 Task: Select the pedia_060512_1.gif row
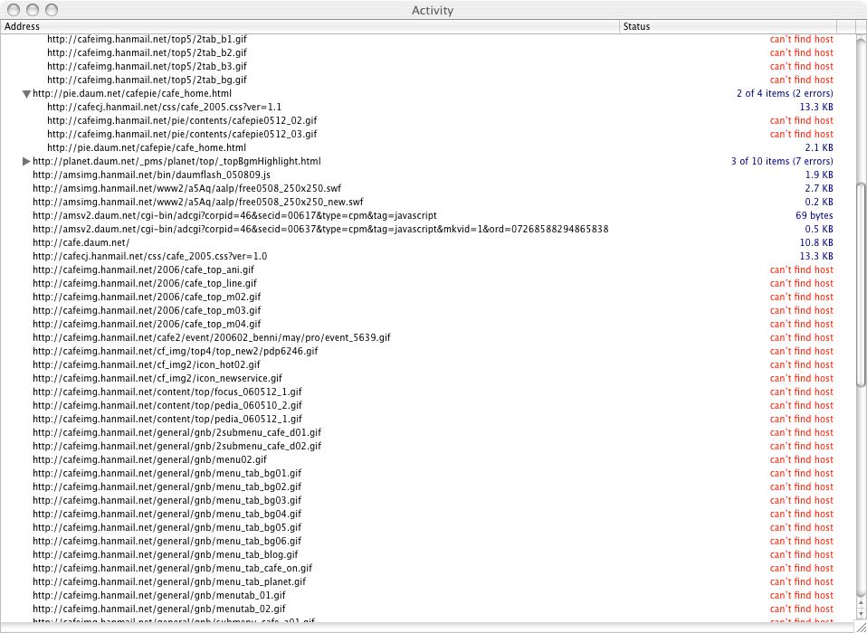click(428, 420)
